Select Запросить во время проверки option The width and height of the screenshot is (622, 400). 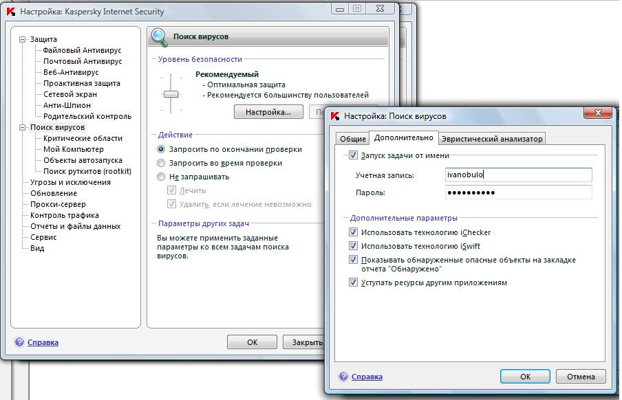click(x=161, y=163)
